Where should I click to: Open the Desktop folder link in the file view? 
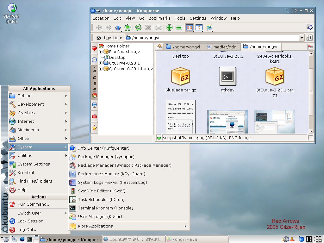(x=181, y=56)
